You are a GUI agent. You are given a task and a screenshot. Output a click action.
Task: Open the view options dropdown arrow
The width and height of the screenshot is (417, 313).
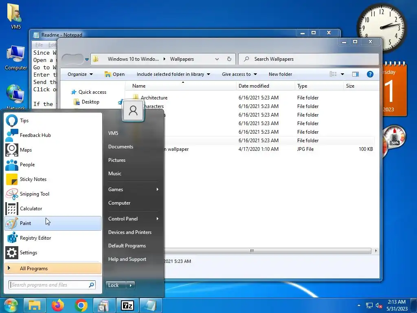pyautogui.click(x=342, y=74)
